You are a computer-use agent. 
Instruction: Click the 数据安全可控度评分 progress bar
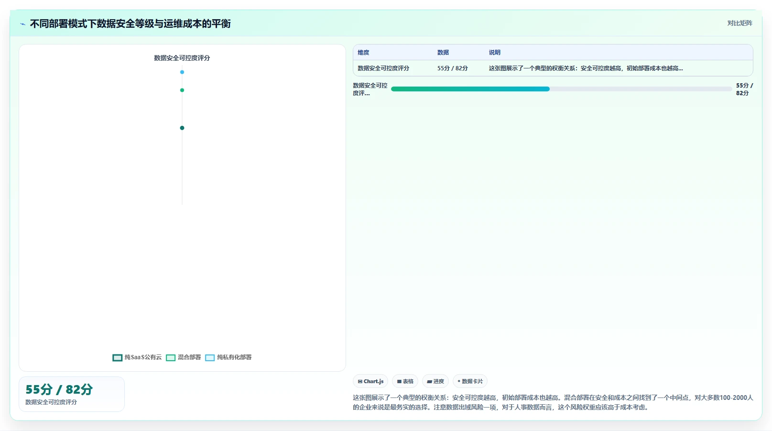point(561,89)
